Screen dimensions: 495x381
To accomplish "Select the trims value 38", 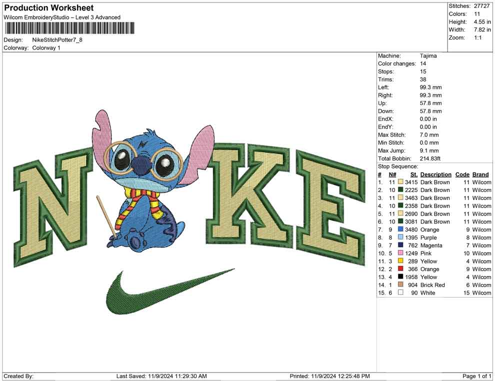I will click(x=422, y=79).
